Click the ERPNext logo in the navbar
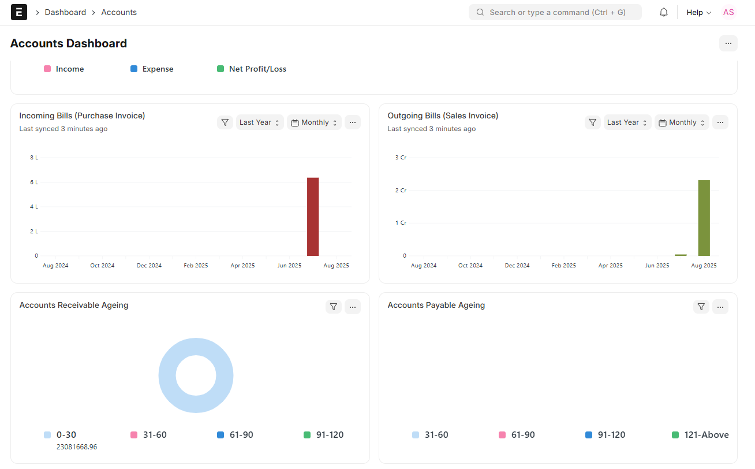Viewport: 755px width, 469px height. pyautogui.click(x=19, y=12)
